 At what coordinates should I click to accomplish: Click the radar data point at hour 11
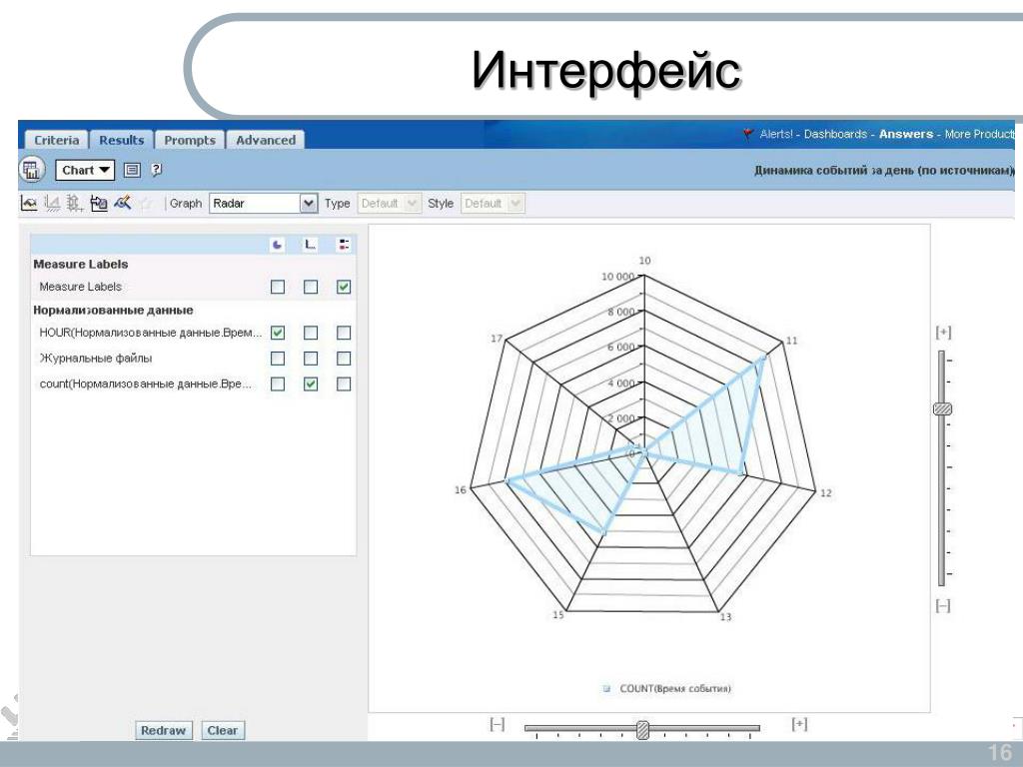pos(763,358)
